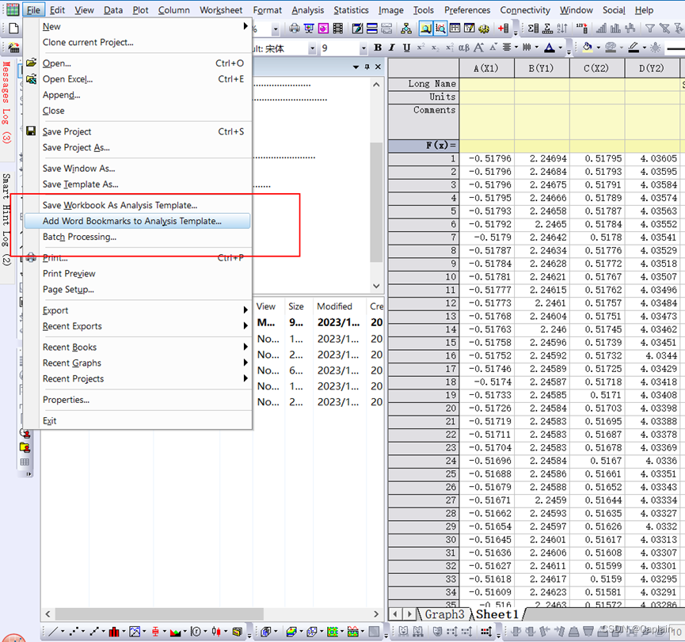Select Batch Processing menu entry
This screenshot has height=642, width=685.
pos(138,237)
